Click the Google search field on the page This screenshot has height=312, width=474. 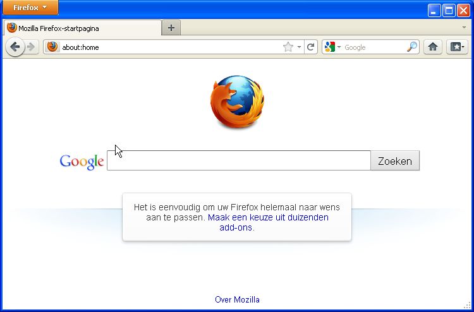(x=238, y=160)
